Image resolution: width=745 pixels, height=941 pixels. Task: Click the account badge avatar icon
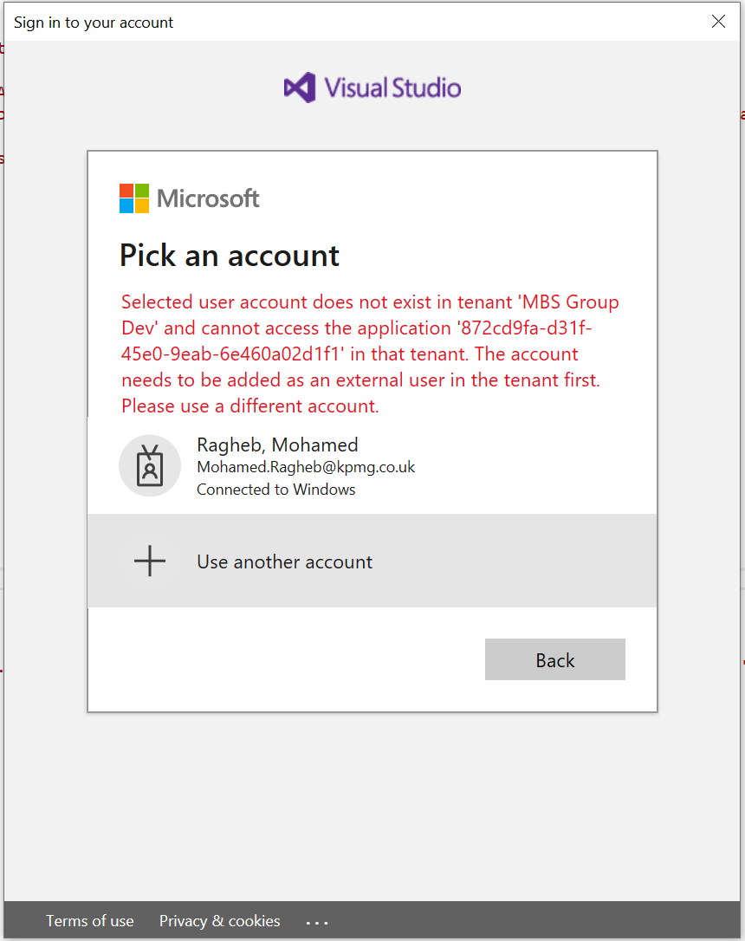click(150, 465)
